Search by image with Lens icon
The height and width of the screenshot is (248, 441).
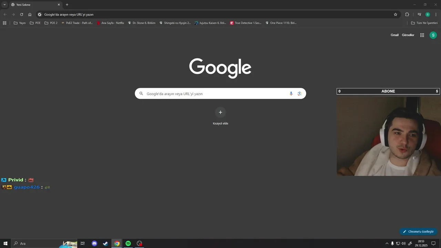[299, 94]
